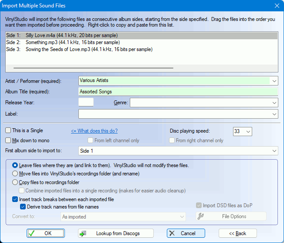Select the 'Side 1: Silly Love.m4a' row
Viewport: 284px width, 243px height.
tap(142, 35)
